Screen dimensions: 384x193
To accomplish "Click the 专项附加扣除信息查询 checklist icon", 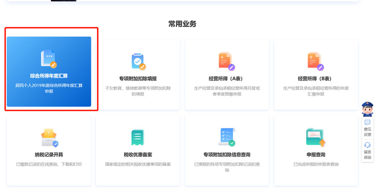I will point(227,137).
